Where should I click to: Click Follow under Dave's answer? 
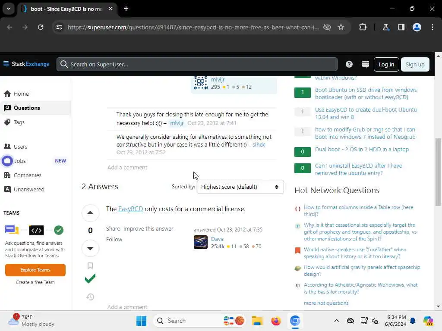click(114, 240)
